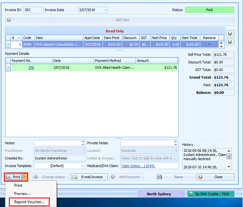Viewport: 243px width, 207px height.
Task: Click the Item column header
Action: coord(59,38)
